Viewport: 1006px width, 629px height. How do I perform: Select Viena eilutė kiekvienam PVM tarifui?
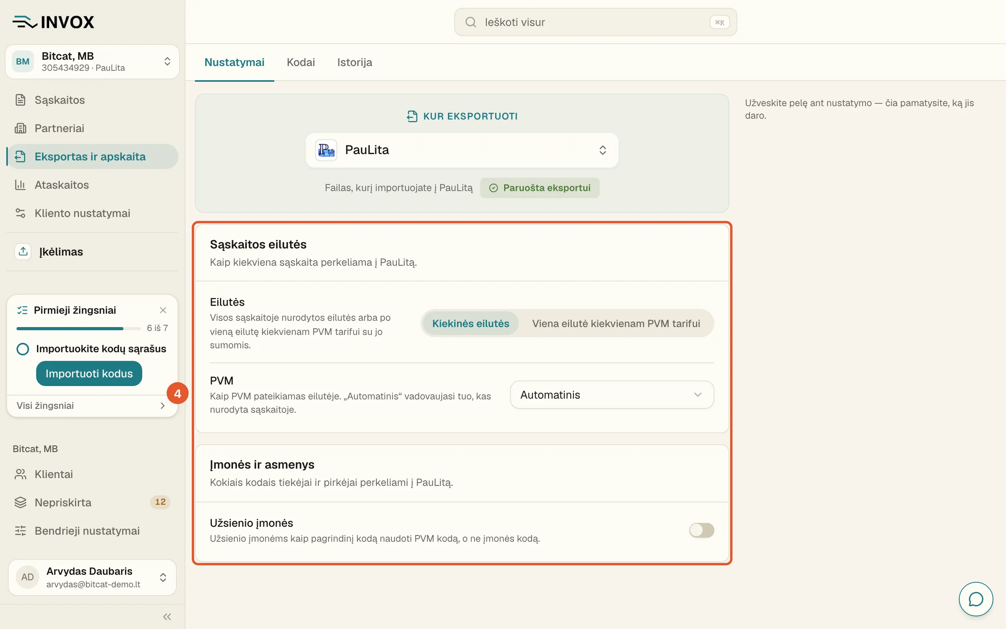click(616, 323)
